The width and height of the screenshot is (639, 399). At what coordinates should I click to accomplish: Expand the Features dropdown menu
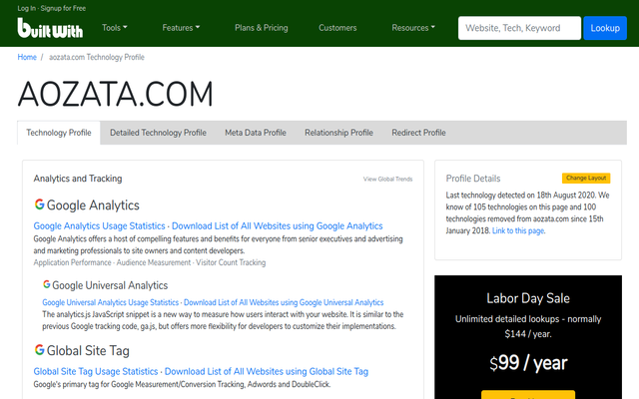click(181, 28)
